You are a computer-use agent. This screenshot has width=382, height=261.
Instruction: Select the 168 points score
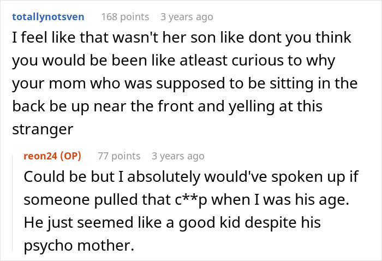tap(125, 17)
